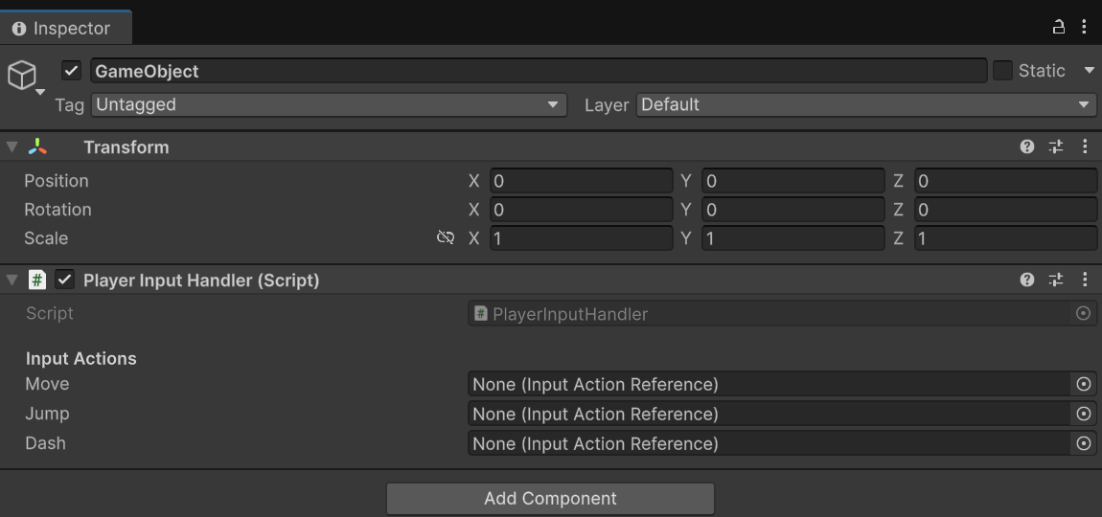The image size is (1102, 517).
Task: Click the Position X input field
Action: pyautogui.click(x=581, y=181)
